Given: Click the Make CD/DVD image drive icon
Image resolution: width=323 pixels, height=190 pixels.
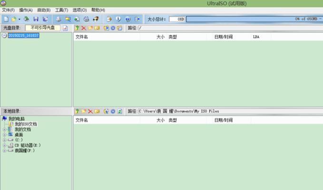Looking at the screenshot, I should click(59, 19).
